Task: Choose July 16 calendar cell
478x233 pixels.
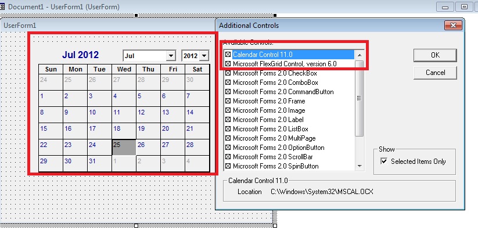Action: click(x=75, y=131)
